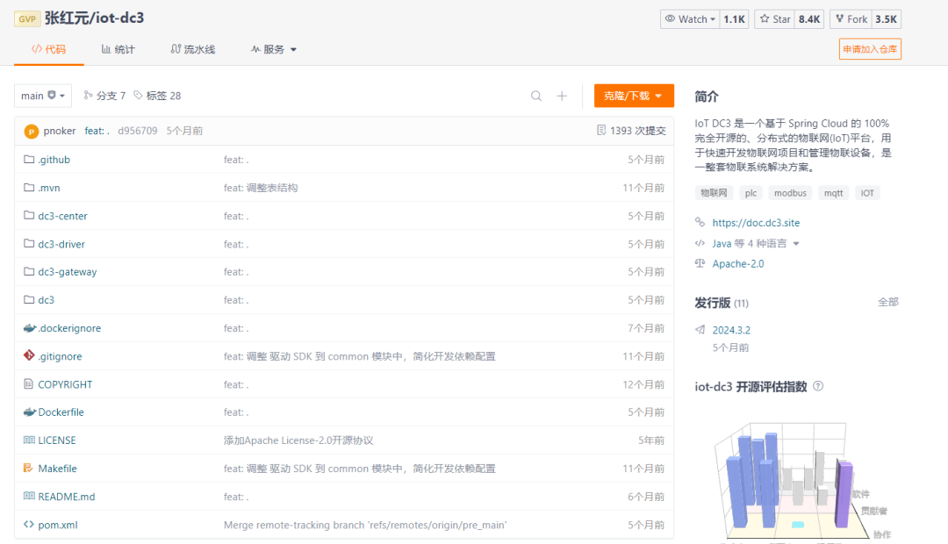Click the tag icon showing 标签 28
This screenshot has height=544, width=948.
[139, 96]
